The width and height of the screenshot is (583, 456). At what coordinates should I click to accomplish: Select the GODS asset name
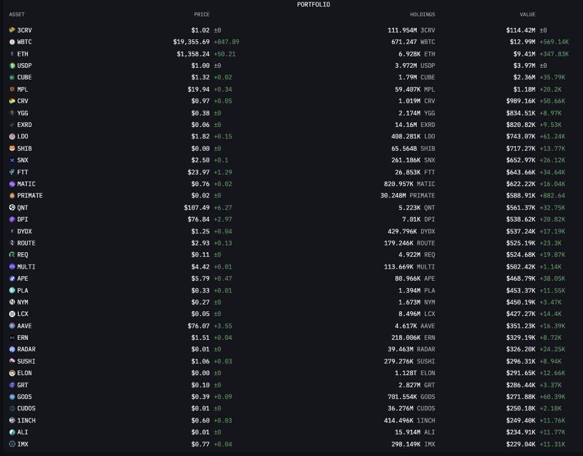(x=24, y=397)
